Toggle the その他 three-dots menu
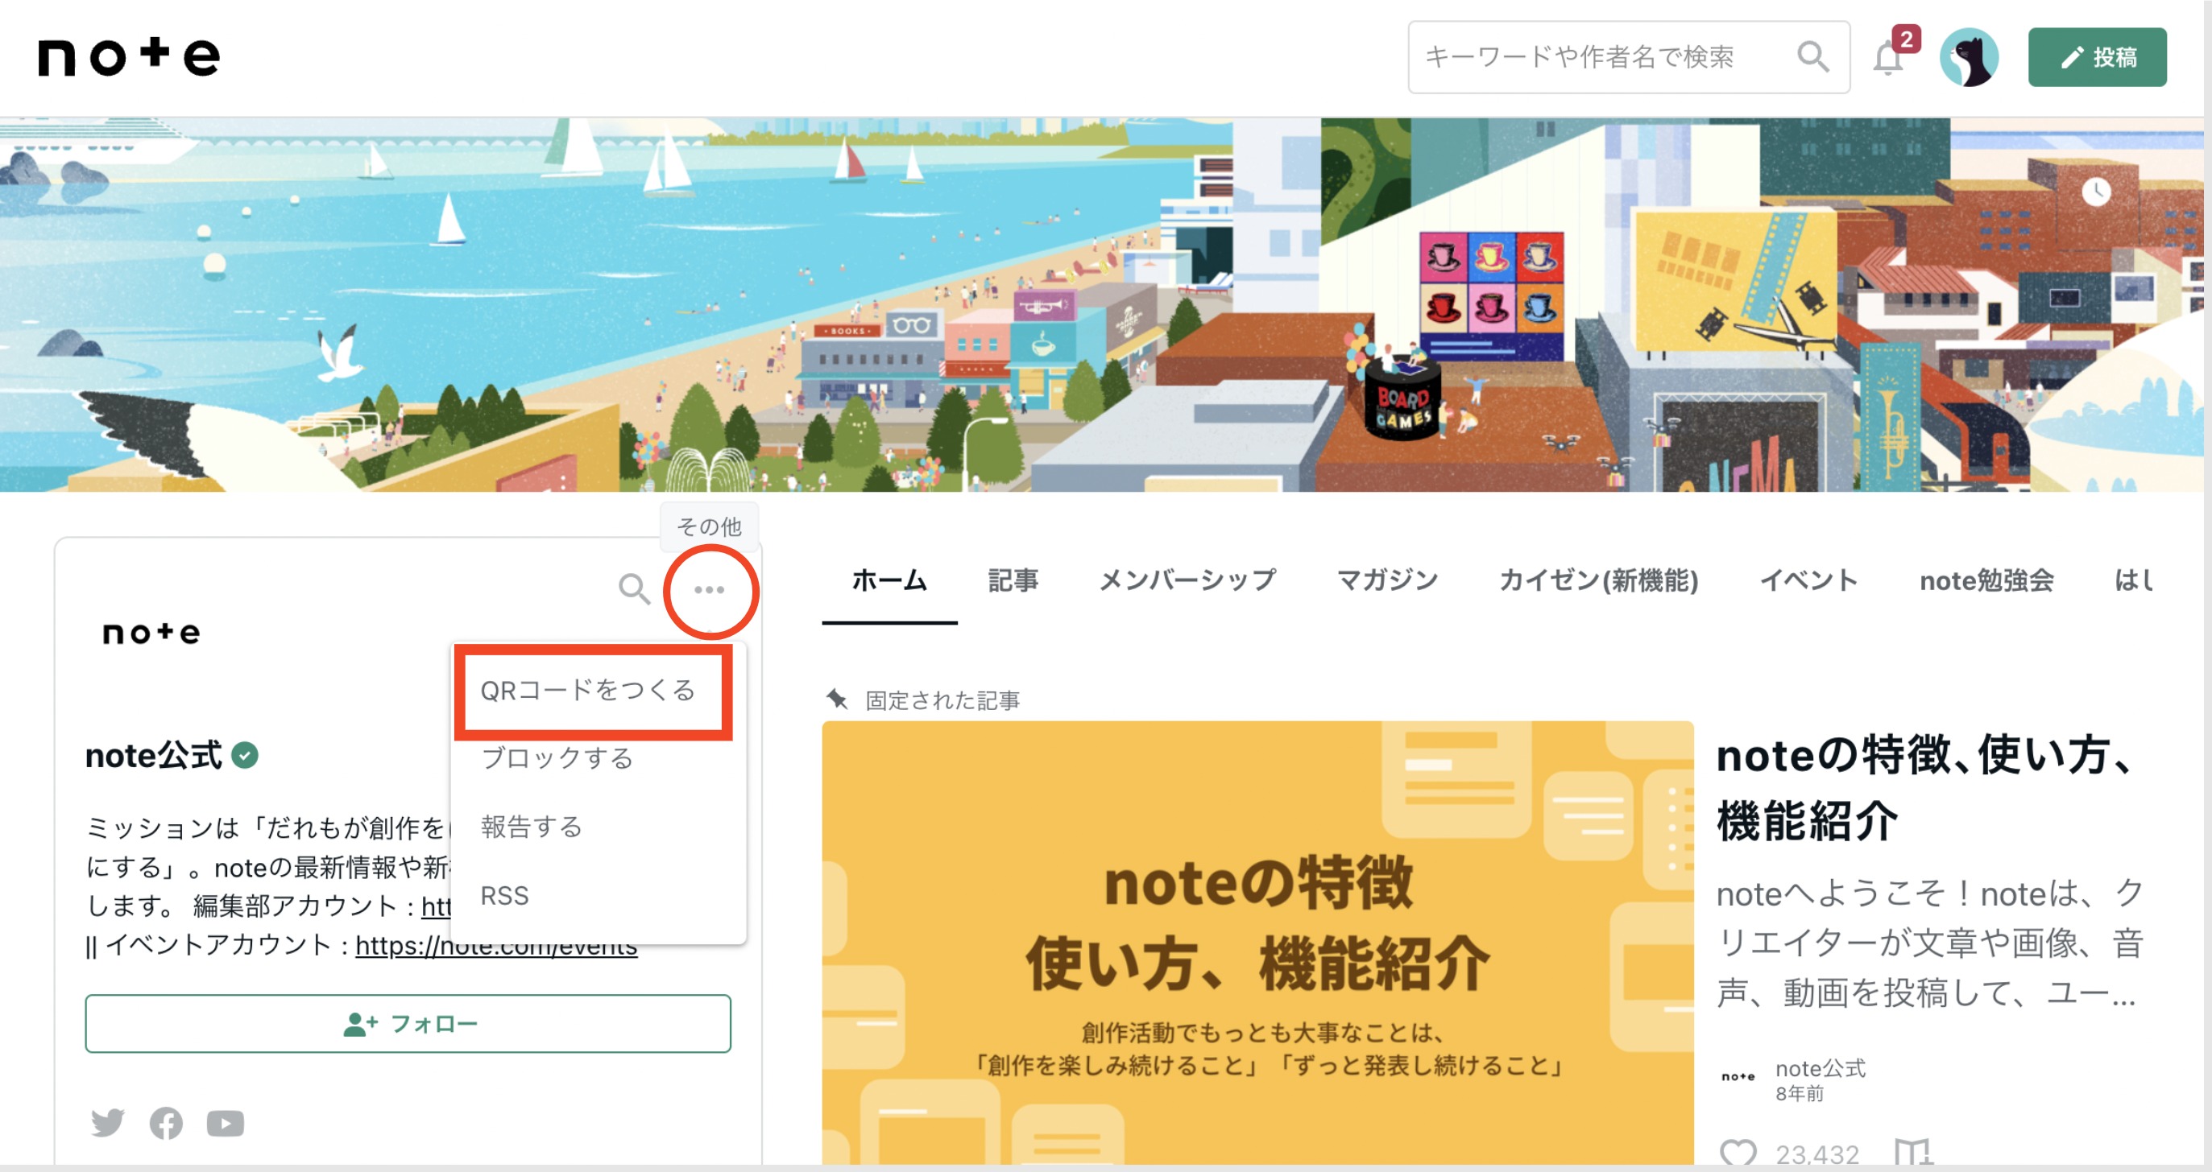Screen dimensions: 2212x1172 pyautogui.click(x=710, y=589)
